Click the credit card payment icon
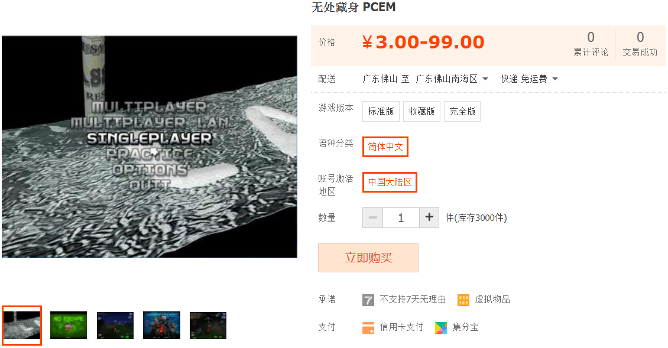This screenshot has width=668, height=348. coord(368,327)
